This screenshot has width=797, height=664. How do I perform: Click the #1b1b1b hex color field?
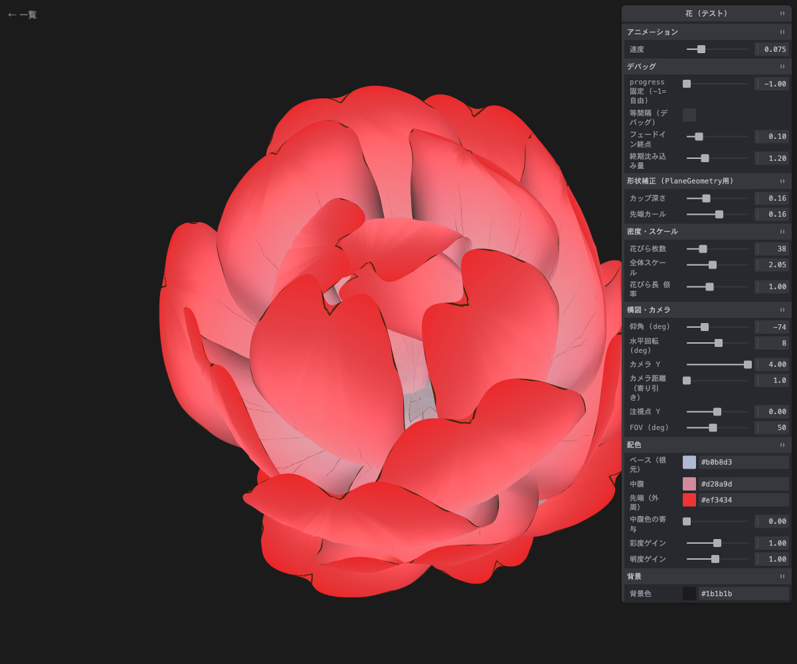(744, 594)
